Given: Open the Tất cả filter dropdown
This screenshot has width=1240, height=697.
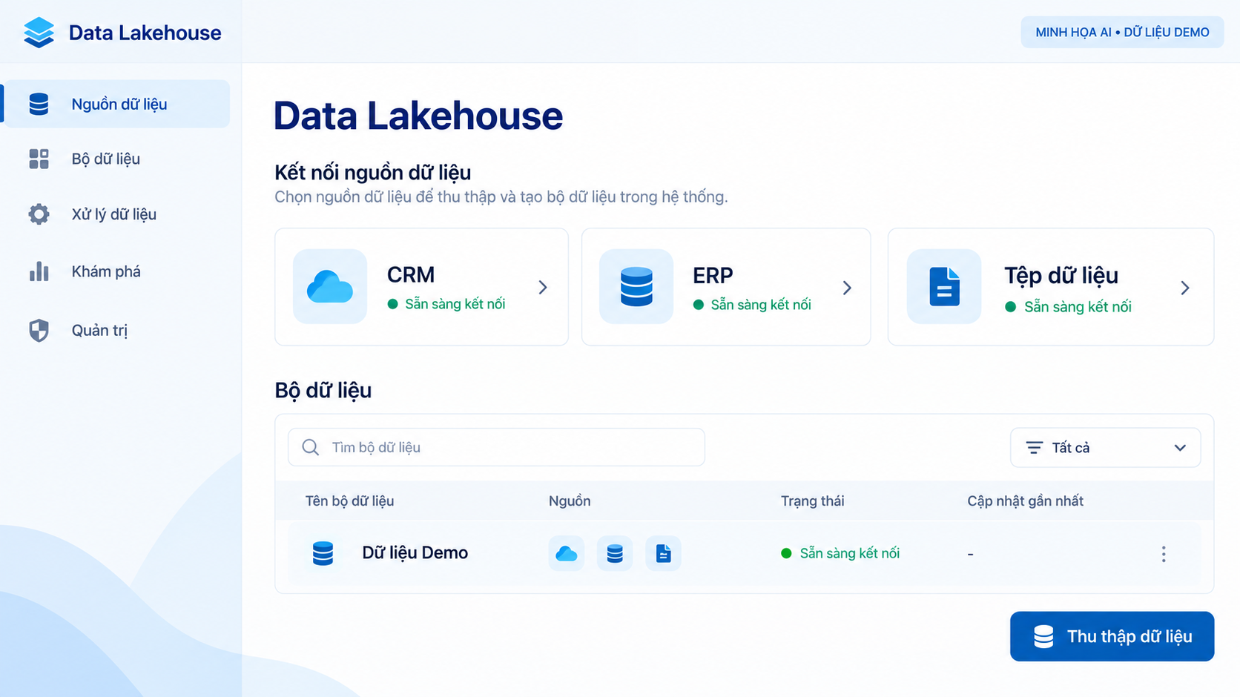Looking at the screenshot, I should (1105, 448).
